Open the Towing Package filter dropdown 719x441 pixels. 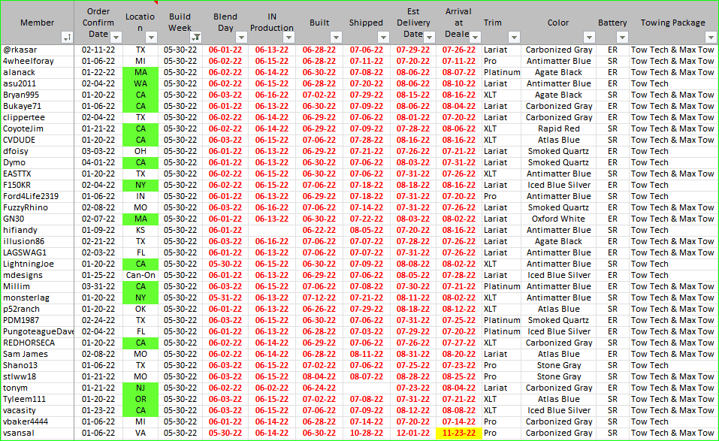coord(711,37)
